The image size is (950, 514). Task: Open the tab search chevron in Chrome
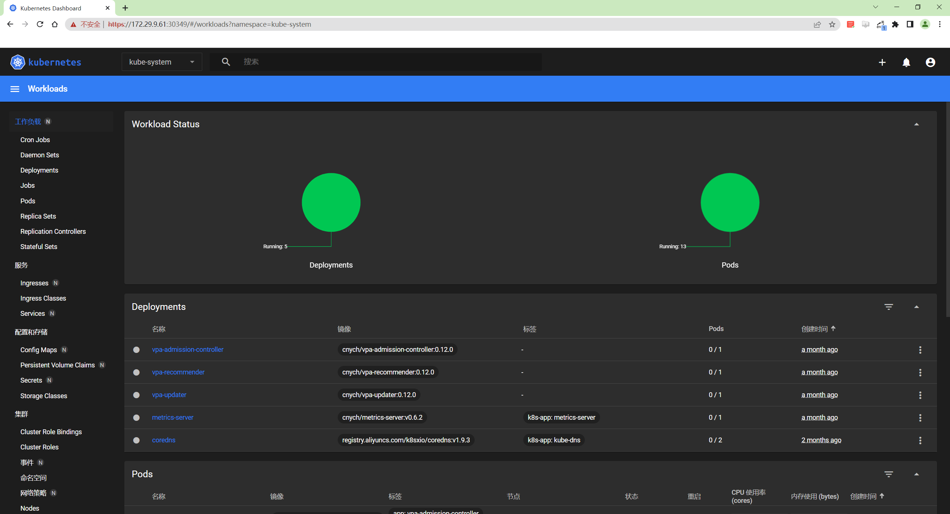[875, 7]
